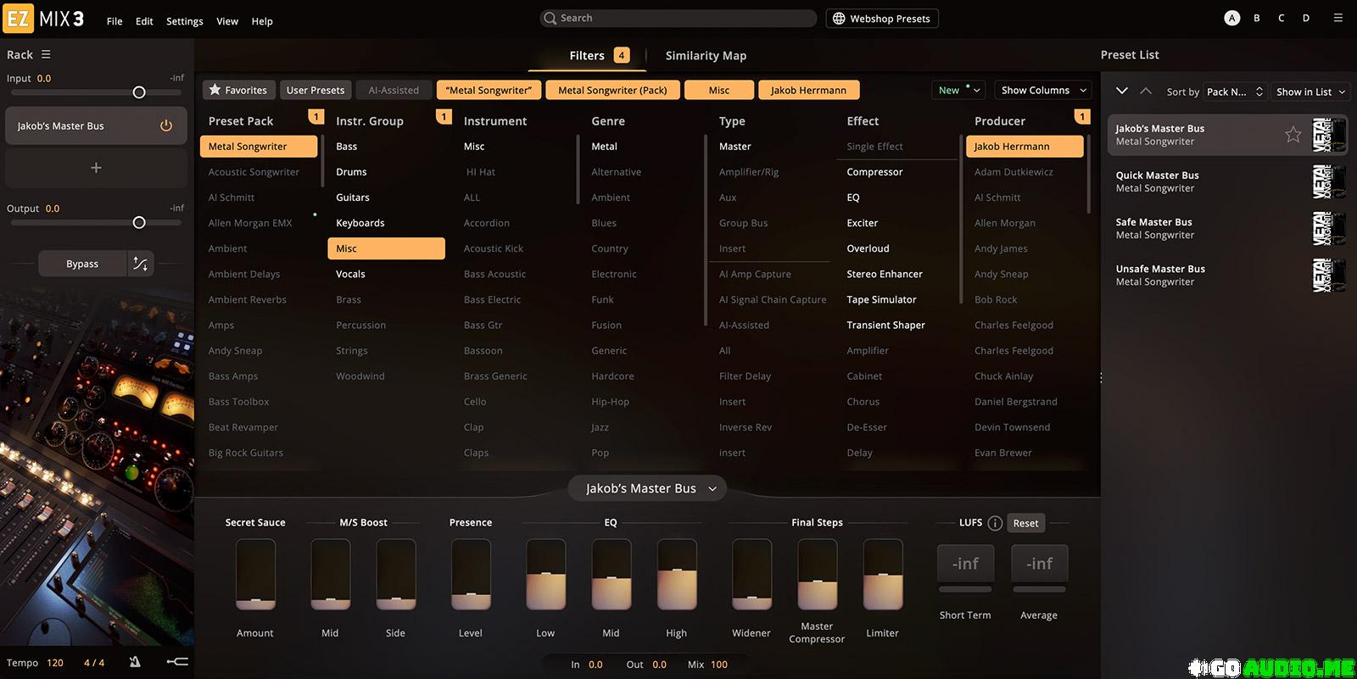Open the Sort by Pack Name dropdown
The height and width of the screenshot is (679, 1357).
click(x=1235, y=92)
